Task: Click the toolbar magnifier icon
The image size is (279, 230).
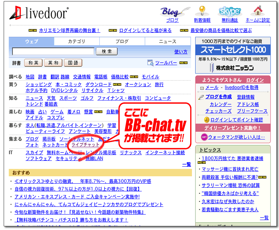Action: [150, 63]
